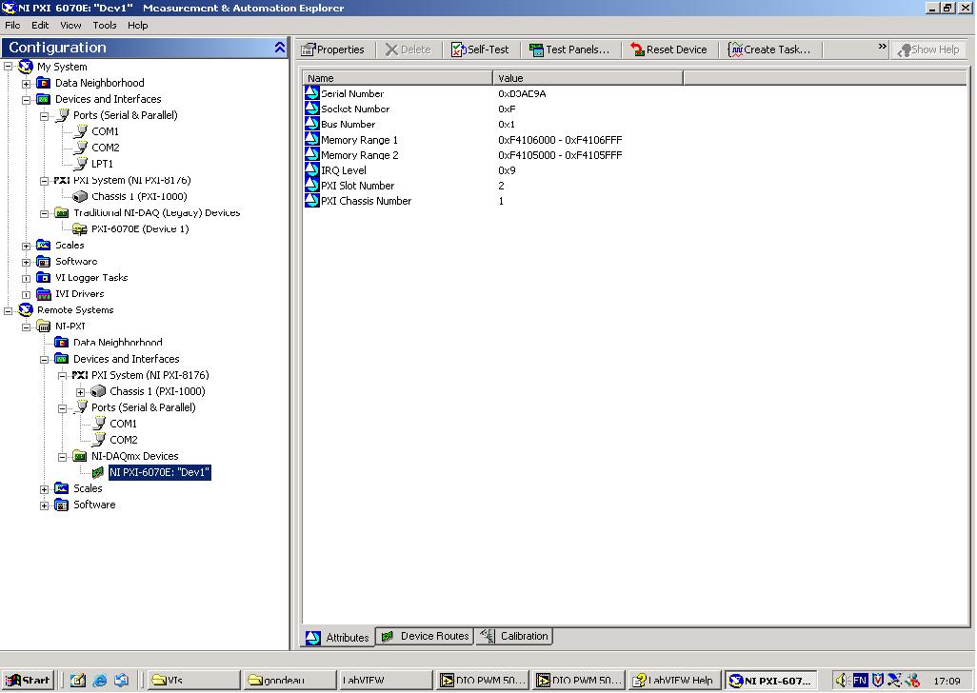Click the Show Help button

[x=928, y=49]
